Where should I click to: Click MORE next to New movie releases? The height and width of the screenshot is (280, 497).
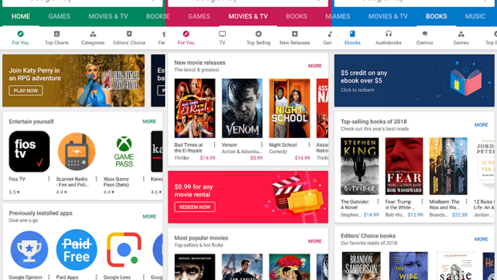pos(315,66)
